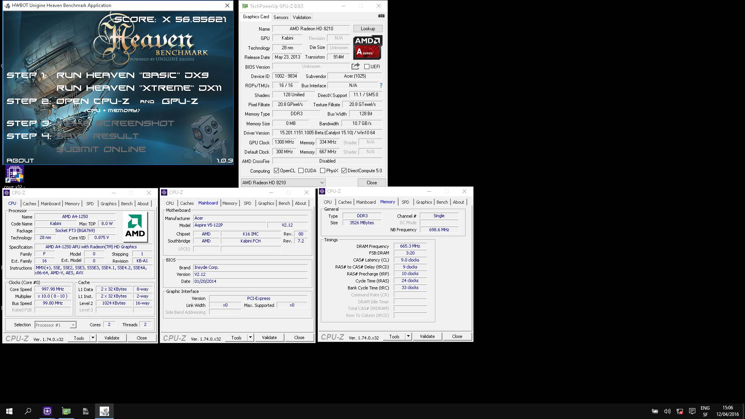
Task: Expand Tools dropdown arrow in CPU-Z Mainboard window
Action: (x=250, y=338)
